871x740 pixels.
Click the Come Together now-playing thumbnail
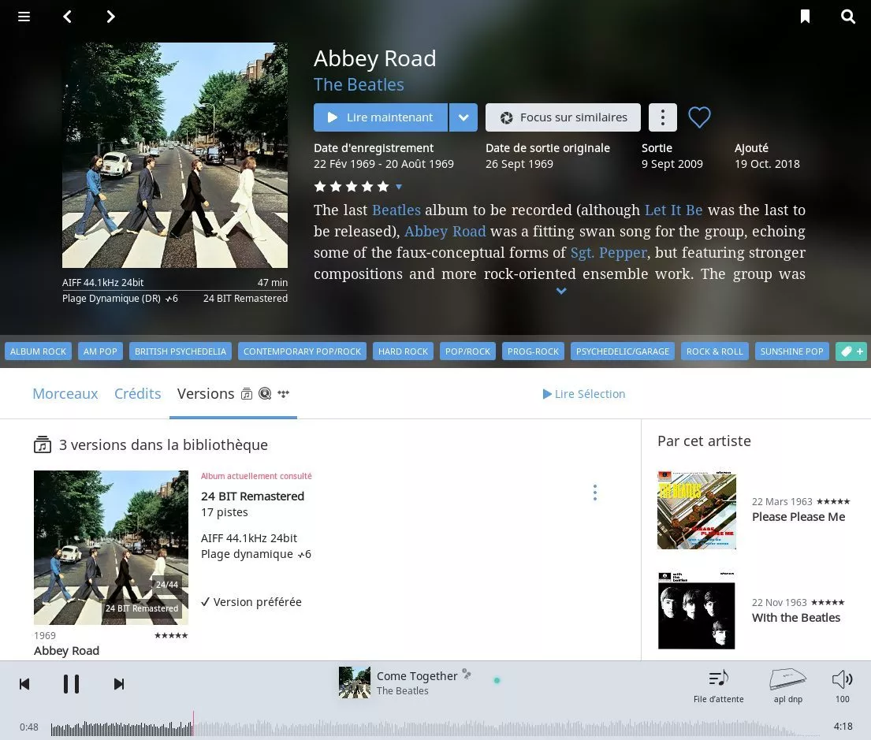tap(355, 682)
